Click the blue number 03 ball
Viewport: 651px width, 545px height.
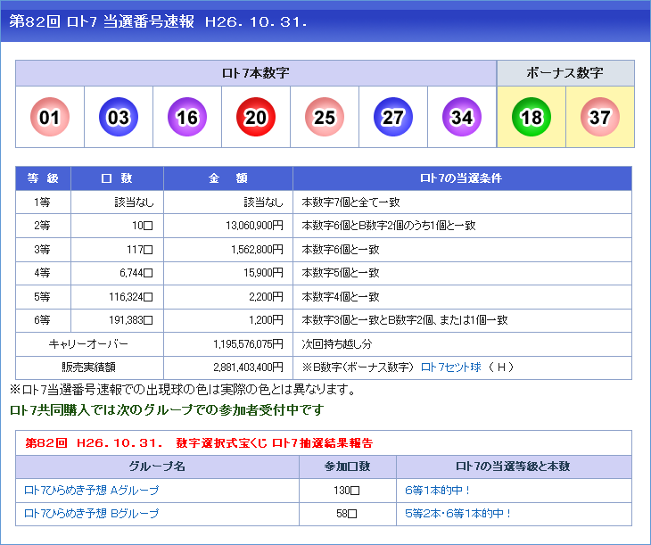119,117
